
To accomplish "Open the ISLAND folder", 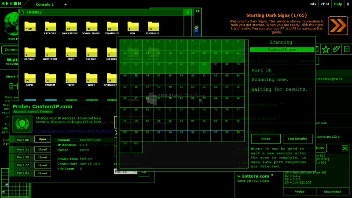I will [x=92, y=54].
